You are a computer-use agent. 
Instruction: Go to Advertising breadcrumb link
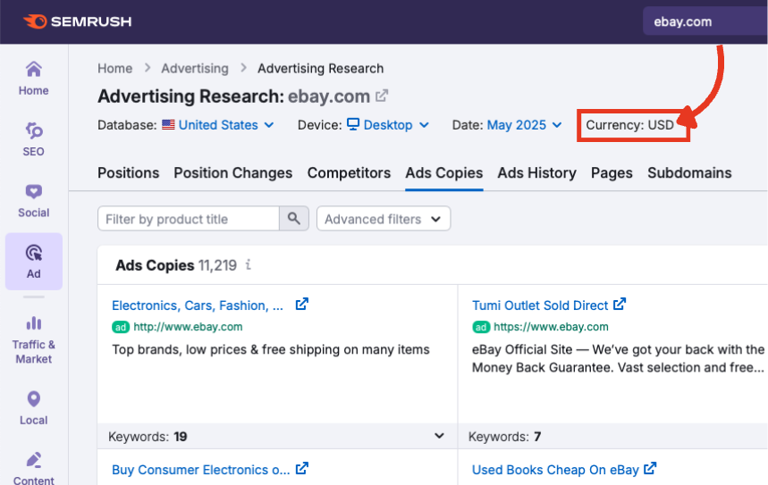click(194, 69)
